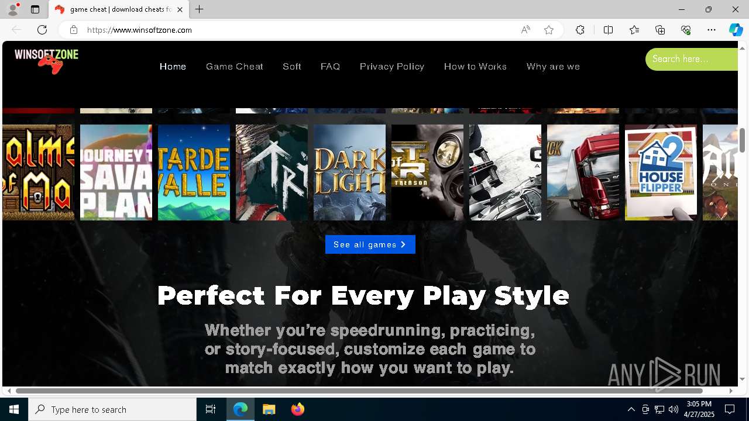Close the game cheat browser tab

click(x=180, y=9)
